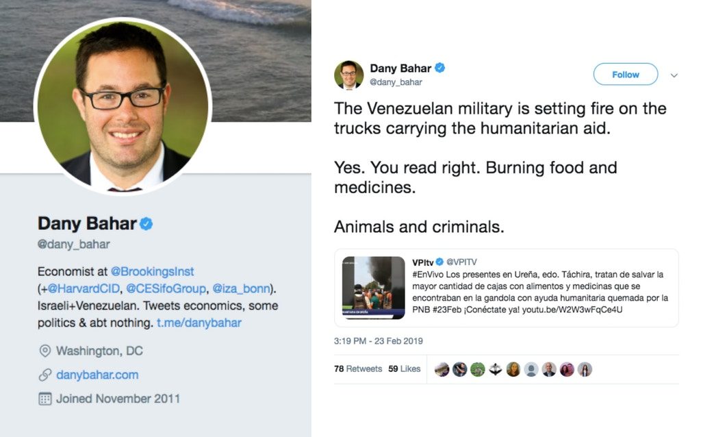Open the tweet options chevron menu

pyautogui.click(x=674, y=75)
